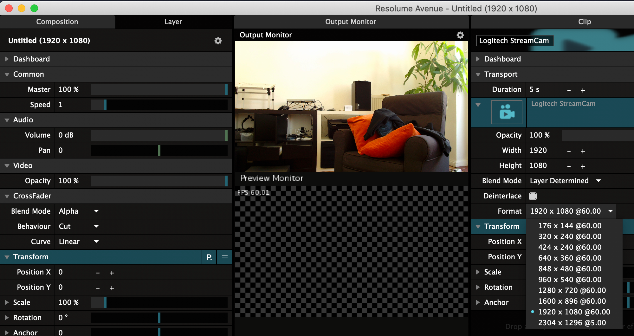The image size is (634, 336).
Task: Increase composition Position X with plus
Action: 112,273
